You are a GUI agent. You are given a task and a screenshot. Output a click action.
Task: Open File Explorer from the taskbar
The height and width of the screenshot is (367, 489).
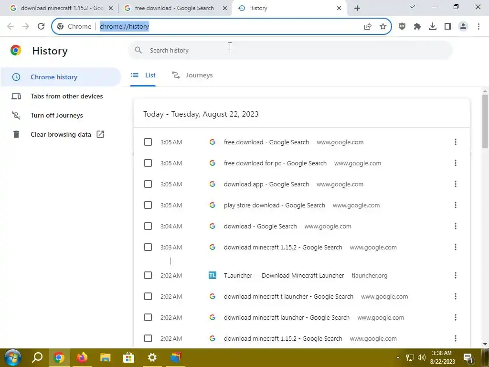tap(106, 357)
